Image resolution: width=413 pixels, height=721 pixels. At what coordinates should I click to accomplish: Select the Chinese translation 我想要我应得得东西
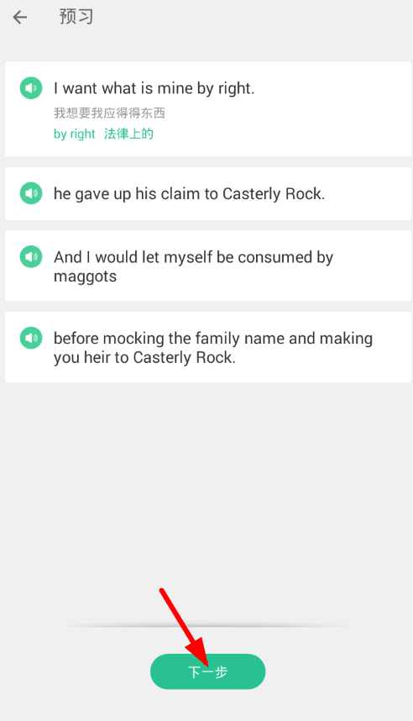coord(109,113)
